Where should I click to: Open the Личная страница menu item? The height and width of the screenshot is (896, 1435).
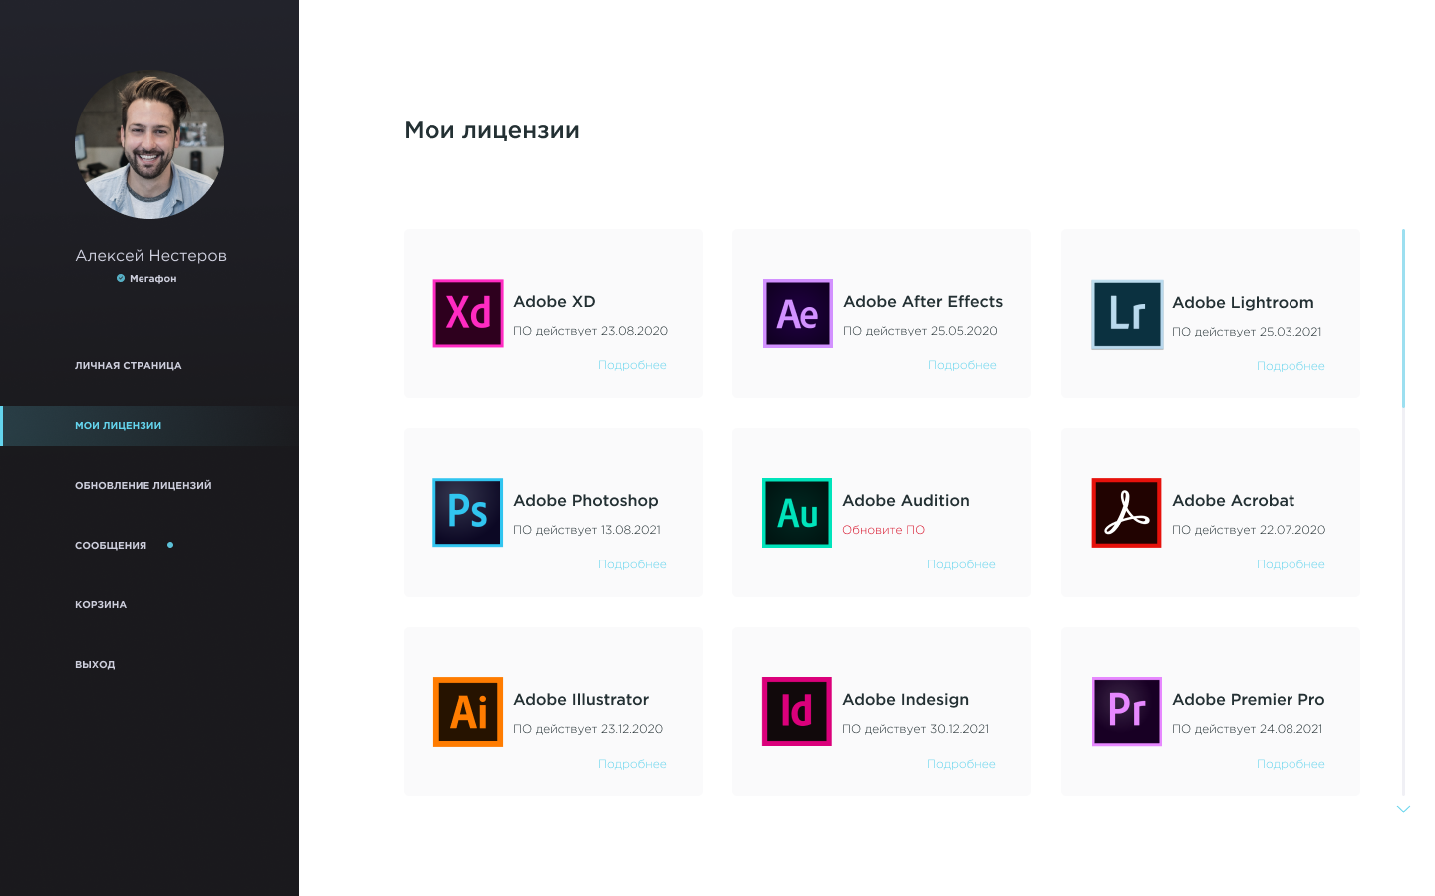128,366
